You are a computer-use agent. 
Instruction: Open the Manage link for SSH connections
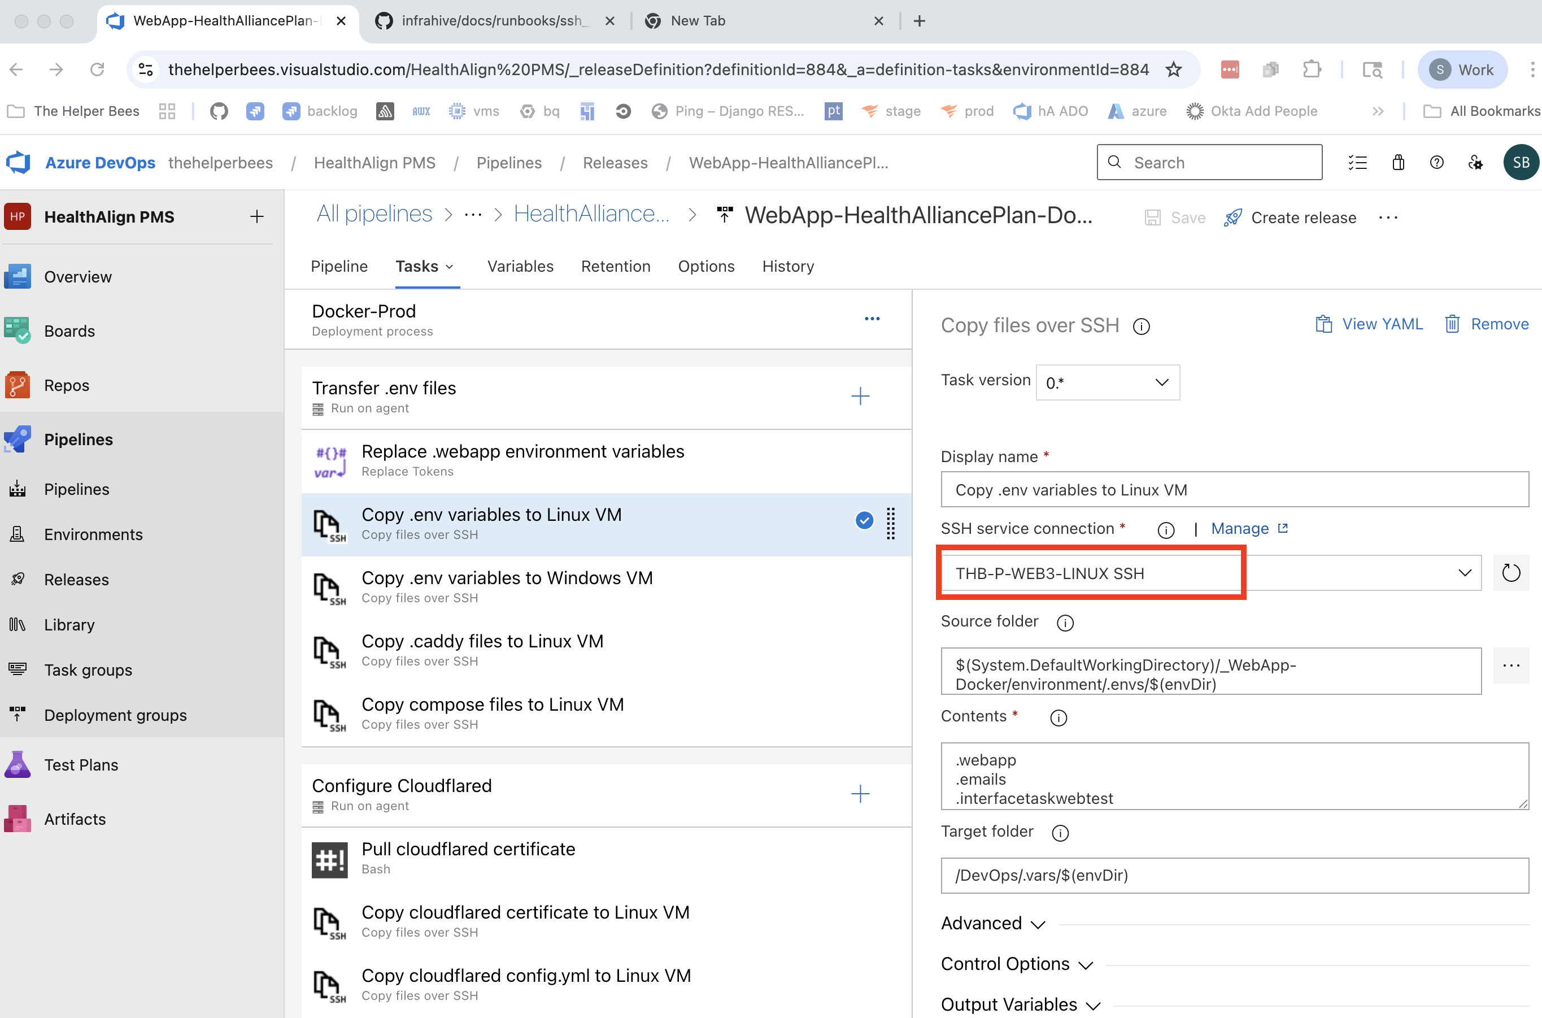(x=1240, y=528)
